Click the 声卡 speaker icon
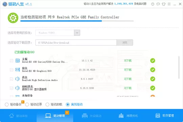 coord(17,79)
